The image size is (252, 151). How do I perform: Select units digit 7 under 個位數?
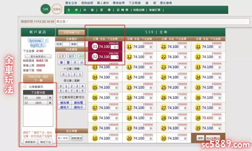pos(72,91)
